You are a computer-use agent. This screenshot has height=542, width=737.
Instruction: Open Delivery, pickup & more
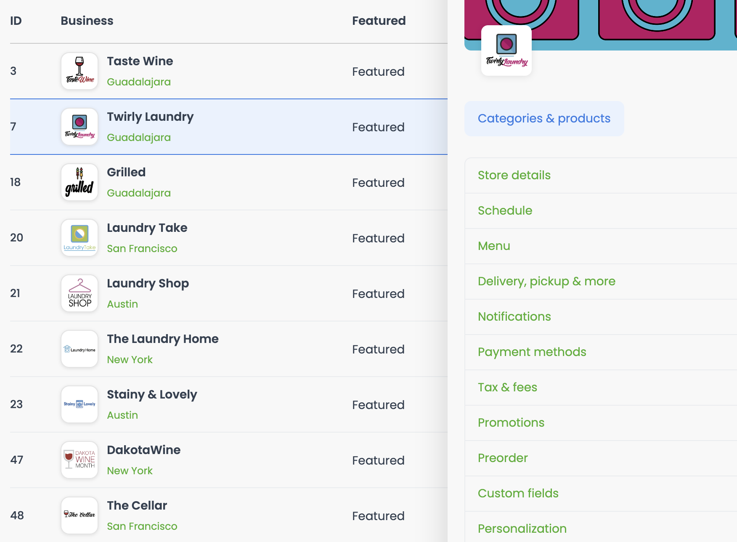601,282
